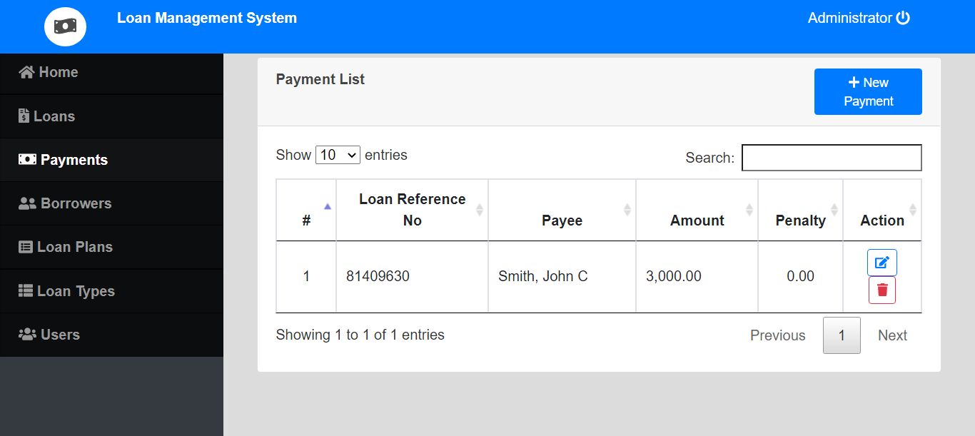Click the money logo icon in the header

pos(65,26)
